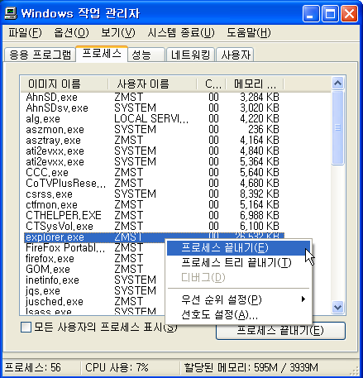Choose 프로세스 트리 끝내기(T) in the context menu

pyautogui.click(x=238, y=263)
